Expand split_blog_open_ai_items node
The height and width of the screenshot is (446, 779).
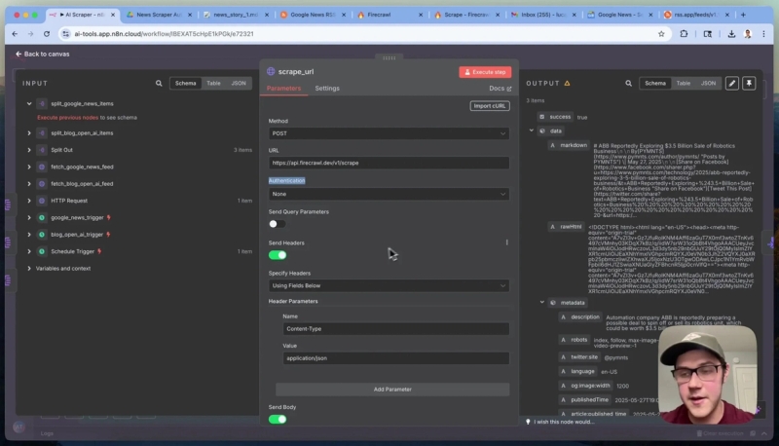coord(29,133)
